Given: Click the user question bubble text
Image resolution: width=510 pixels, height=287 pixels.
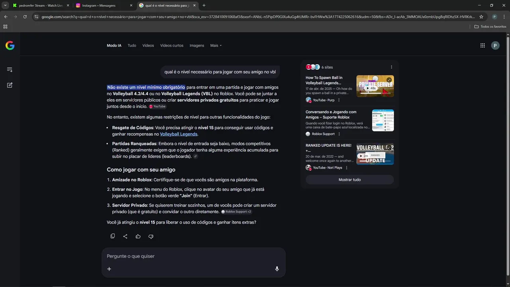Looking at the screenshot, I should pos(220,72).
